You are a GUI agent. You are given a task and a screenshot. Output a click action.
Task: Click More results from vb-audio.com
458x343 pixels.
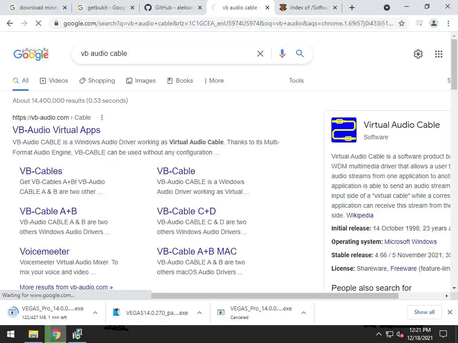(66, 287)
